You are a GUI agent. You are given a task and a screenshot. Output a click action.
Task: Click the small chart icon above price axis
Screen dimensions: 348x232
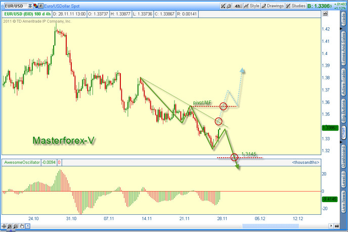(325, 14)
